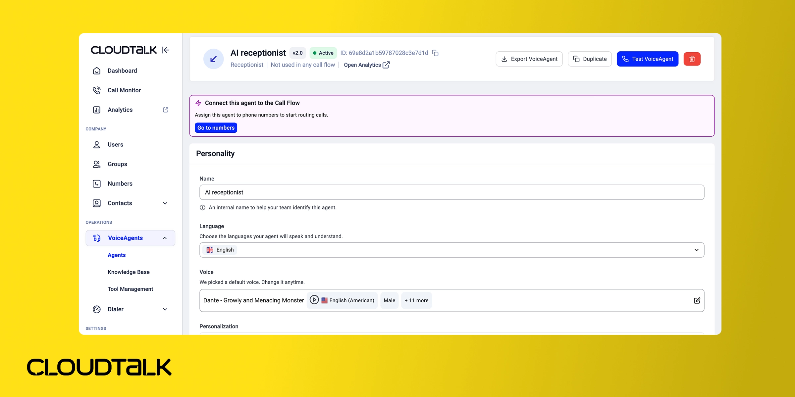Open the Language dropdown

pos(452,250)
